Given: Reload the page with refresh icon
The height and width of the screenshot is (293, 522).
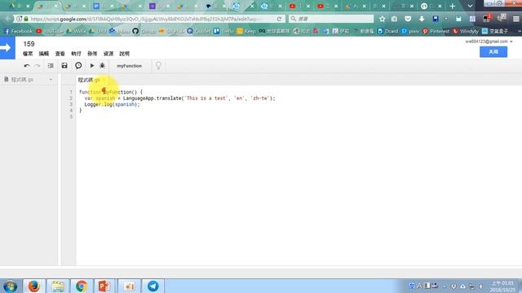Looking at the screenshot, I should point(279,19).
